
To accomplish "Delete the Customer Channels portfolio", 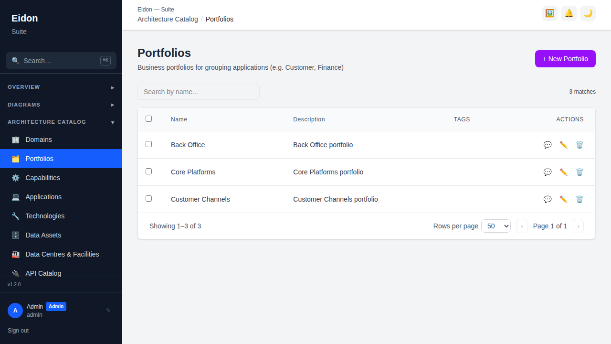I will coord(579,199).
